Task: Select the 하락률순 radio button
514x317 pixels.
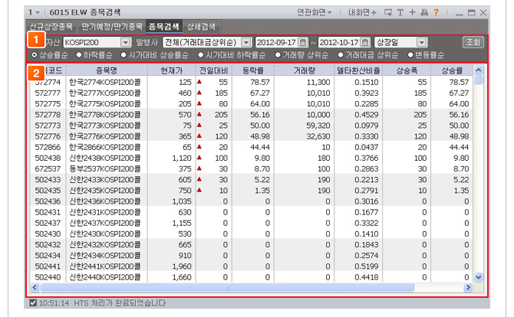Action: click(x=79, y=55)
